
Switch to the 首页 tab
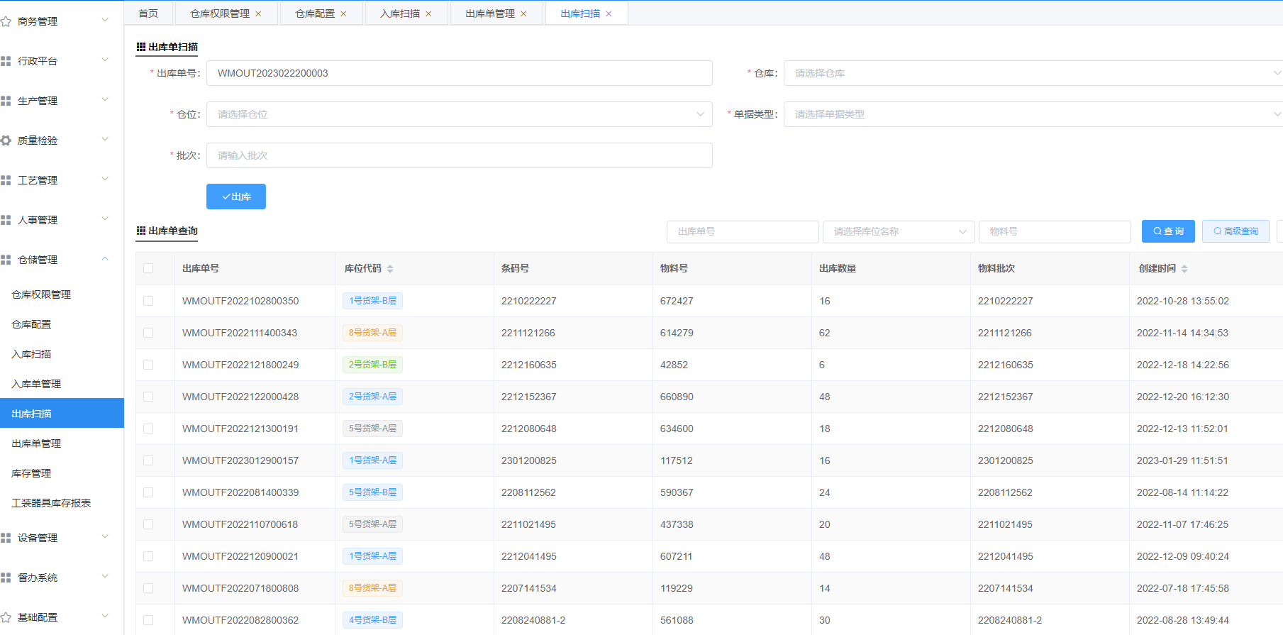pyautogui.click(x=148, y=13)
